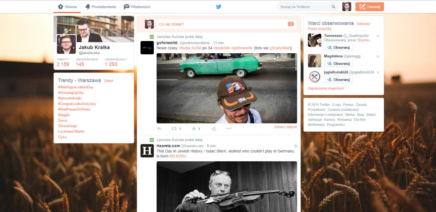The height and width of the screenshot is (212, 436).
Task: Click the @jakubkralka handle
Action: pos(89,53)
